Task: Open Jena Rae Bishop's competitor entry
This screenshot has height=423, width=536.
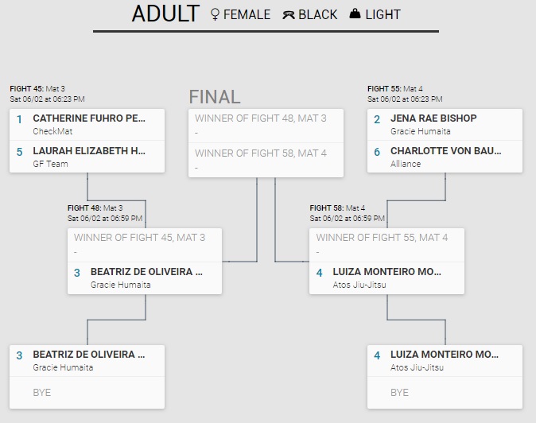Action: [433, 118]
